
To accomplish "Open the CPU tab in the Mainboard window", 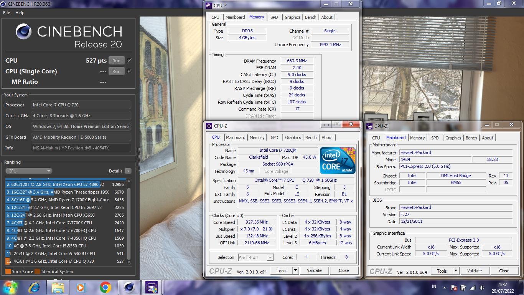I will 376,138.
